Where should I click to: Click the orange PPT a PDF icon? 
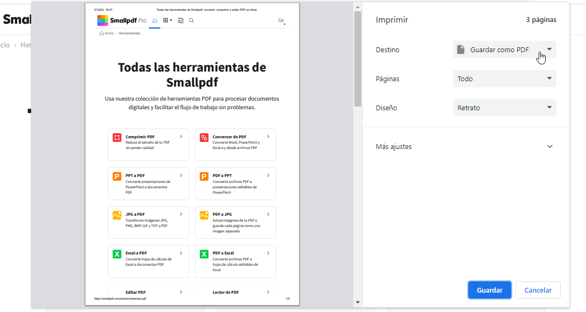[x=117, y=176]
